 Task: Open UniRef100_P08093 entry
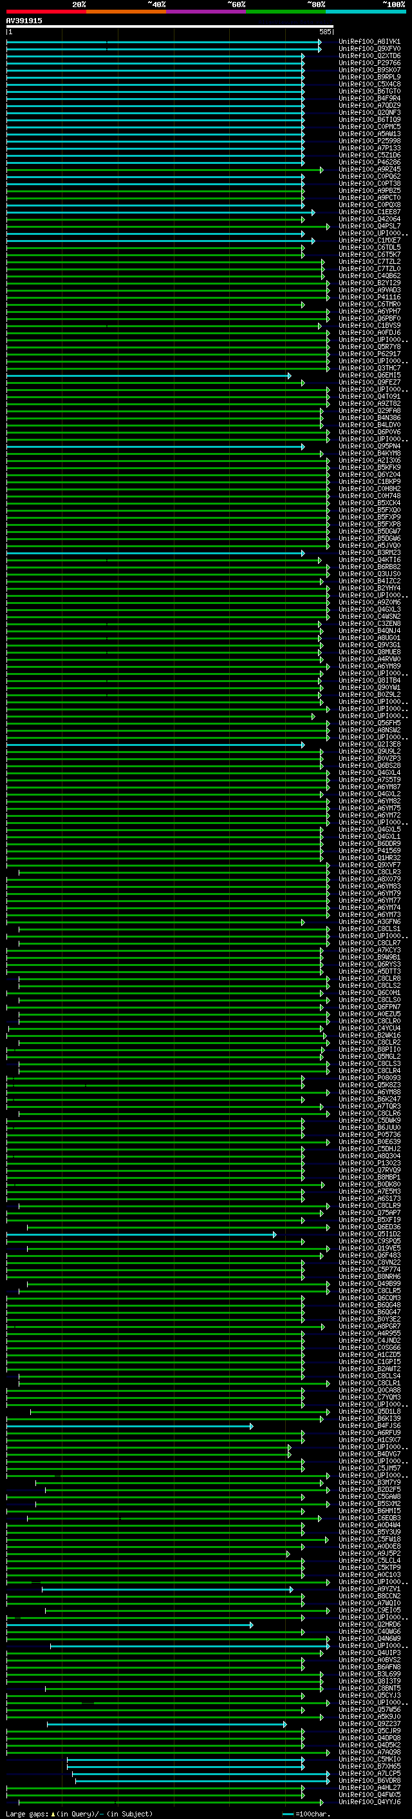click(x=369, y=1078)
